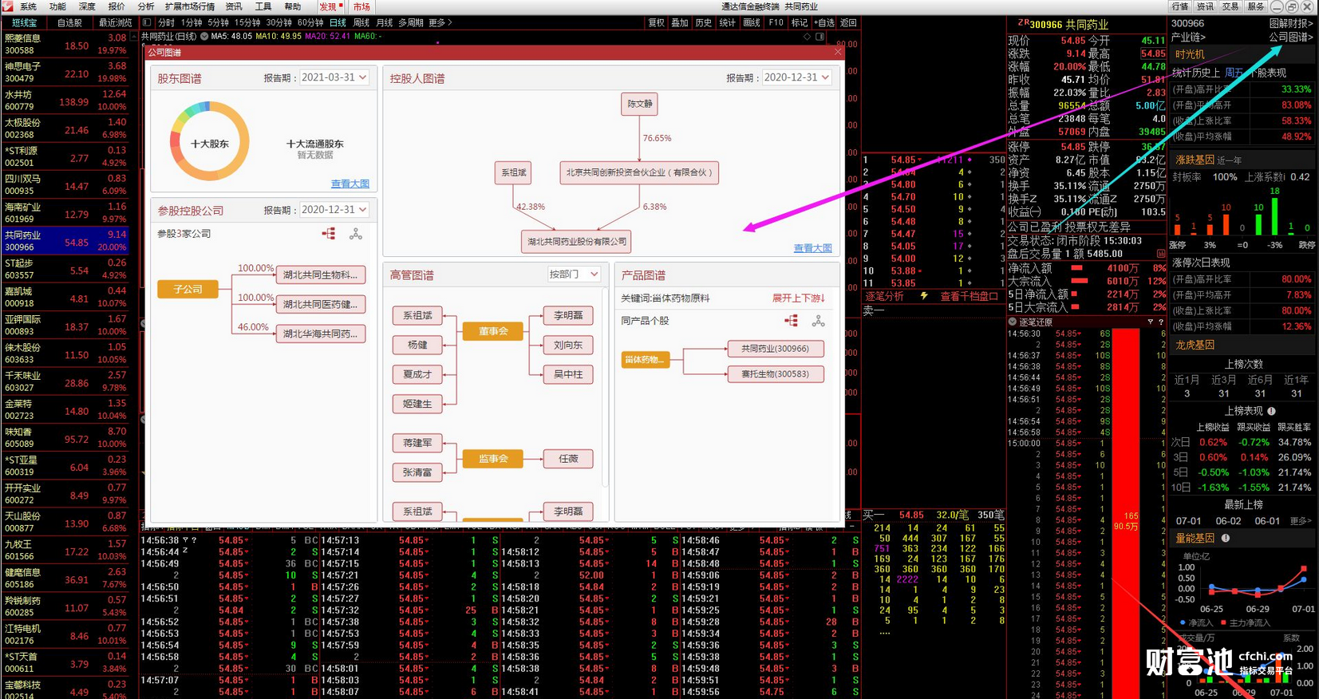Click 展开上下游 in 产品图谱
The width and height of the screenshot is (1319, 699).
tap(798, 298)
